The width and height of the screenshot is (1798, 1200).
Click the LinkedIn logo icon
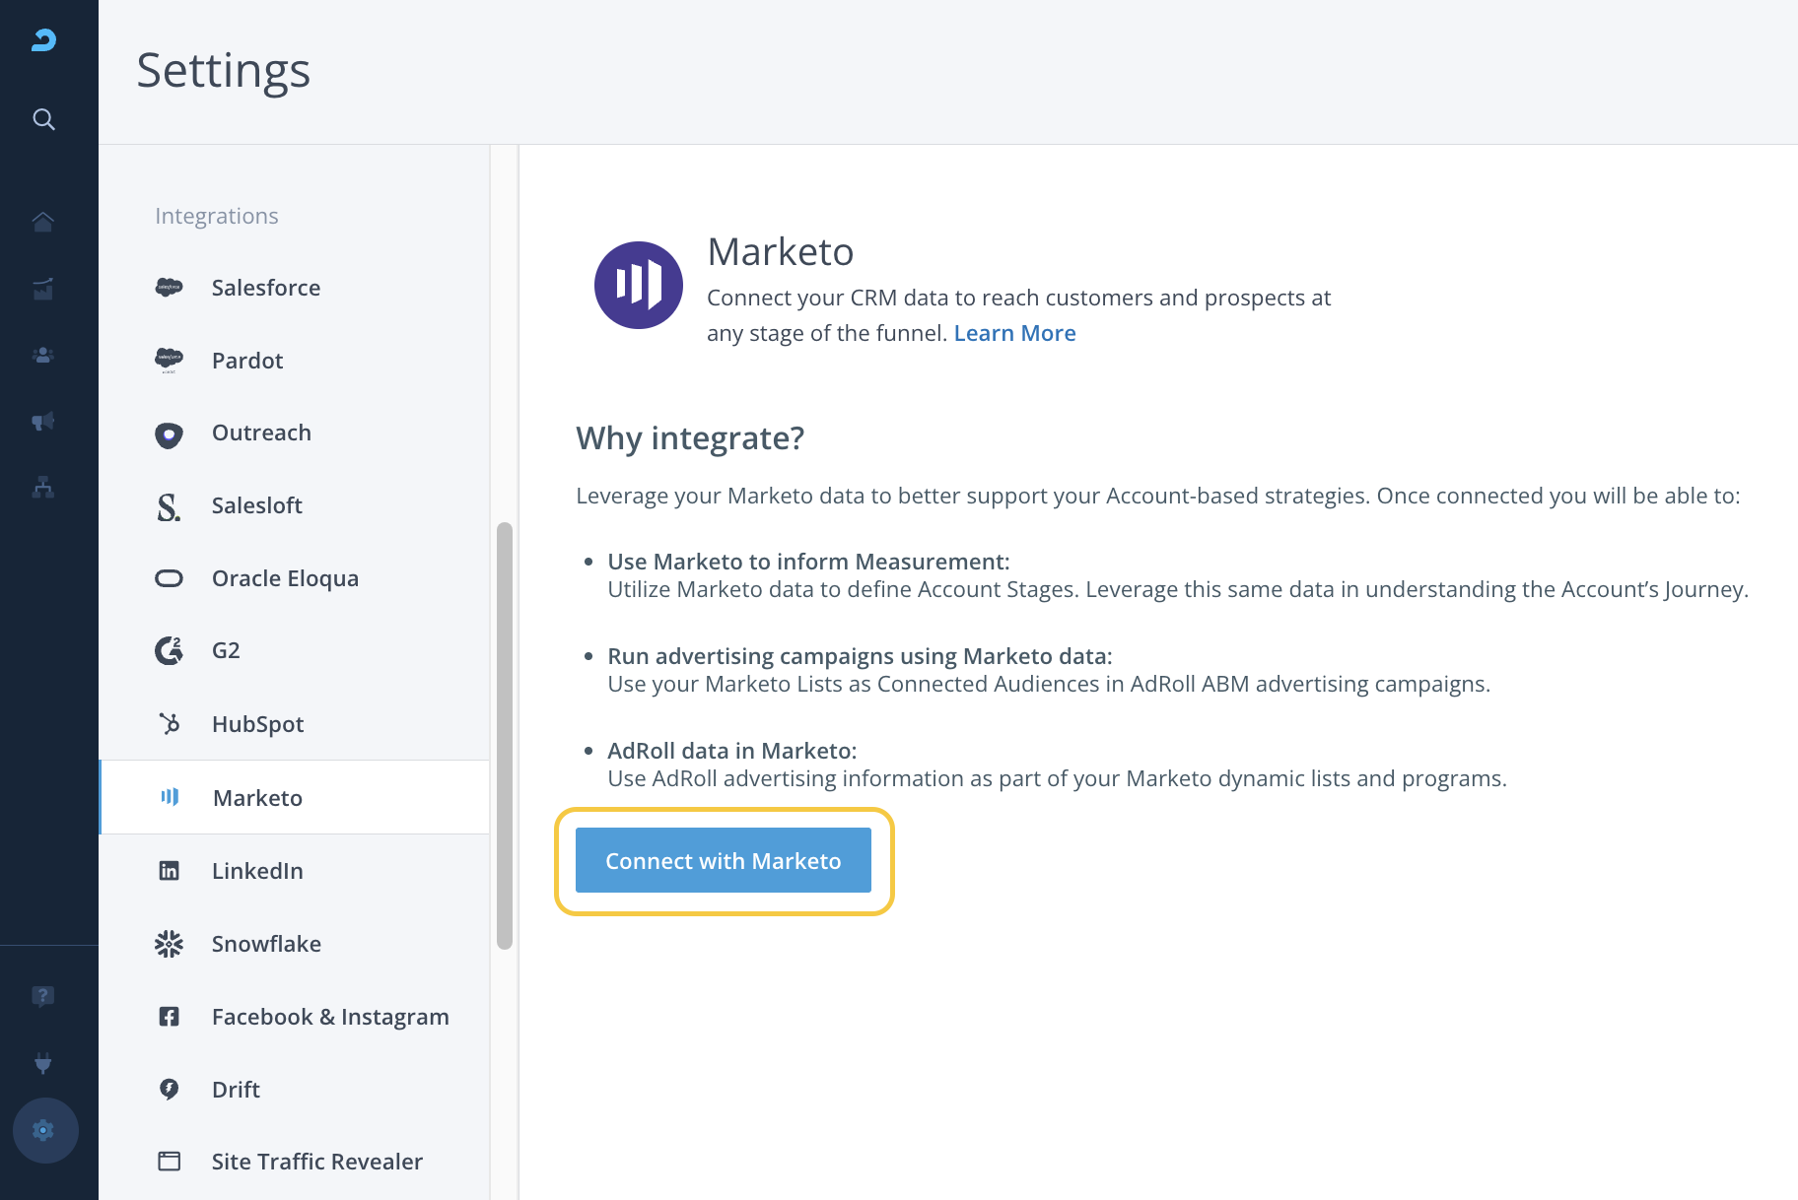170,871
